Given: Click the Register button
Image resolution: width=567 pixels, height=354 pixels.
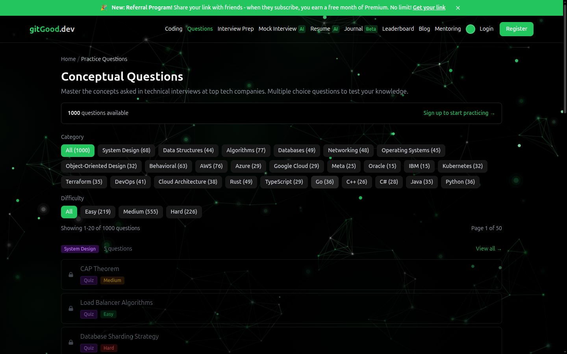Looking at the screenshot, I should (x=516, y=29).
